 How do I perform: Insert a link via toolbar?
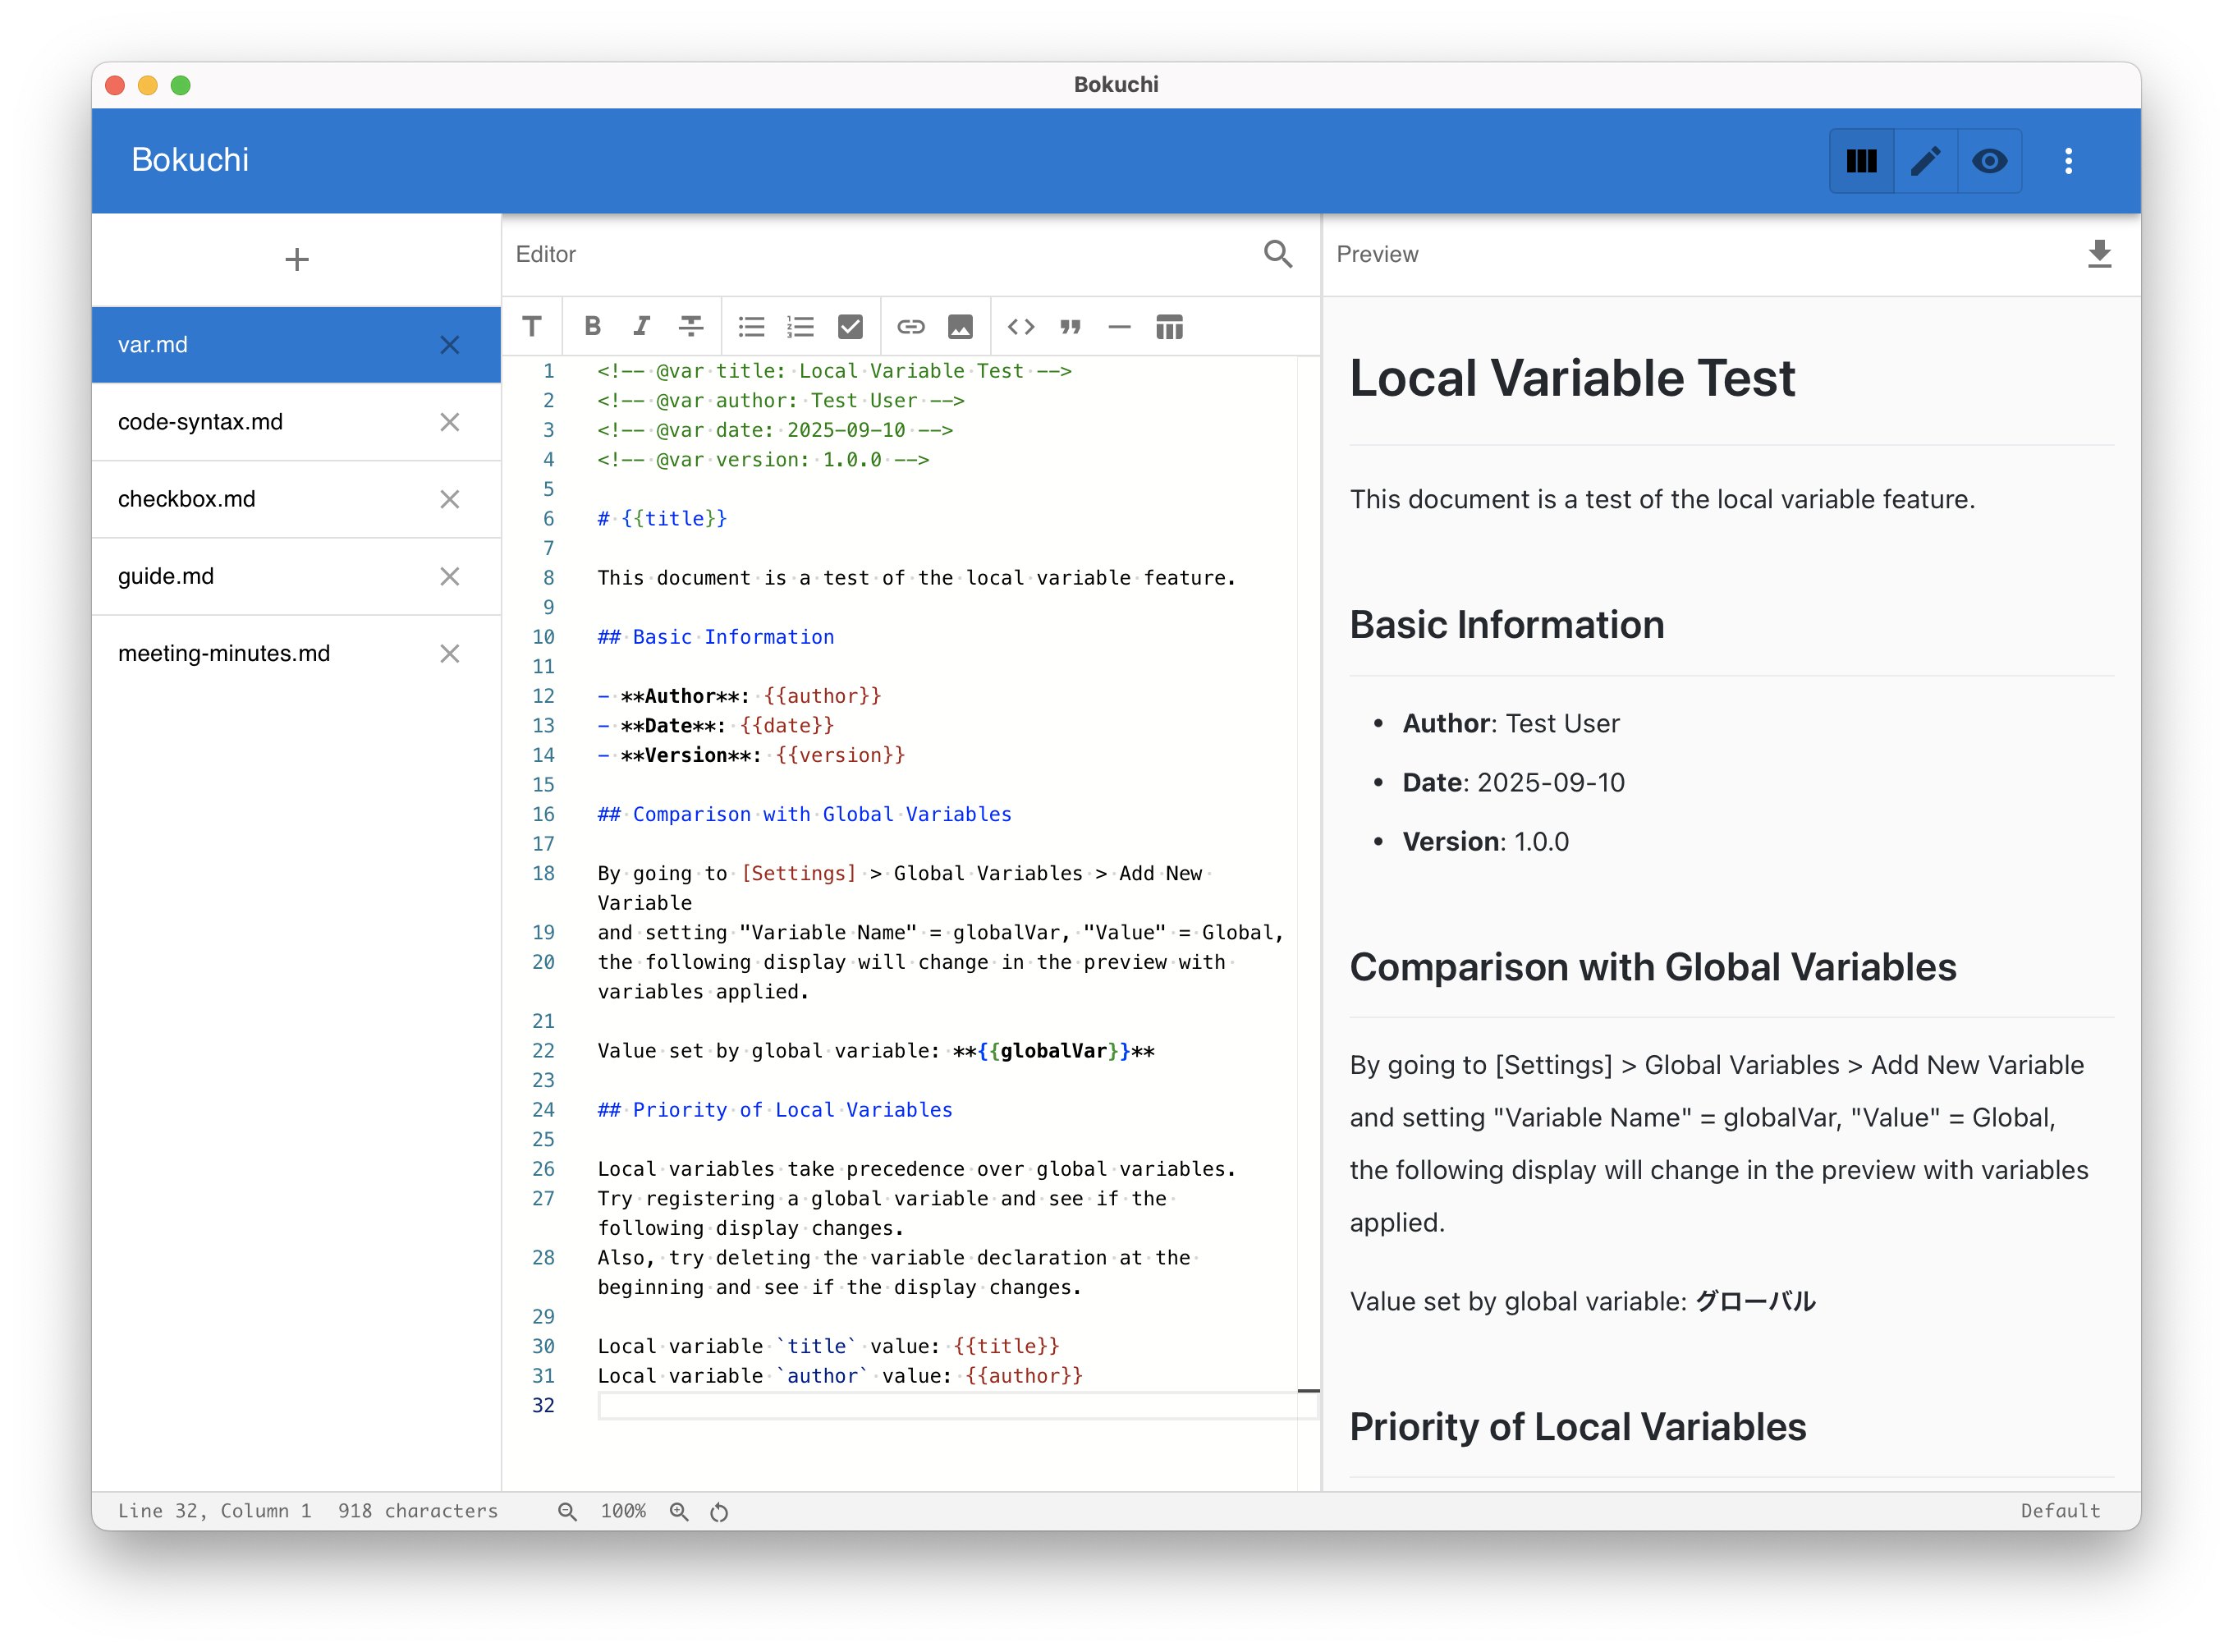pyautogui.click(x=910, y=326)
